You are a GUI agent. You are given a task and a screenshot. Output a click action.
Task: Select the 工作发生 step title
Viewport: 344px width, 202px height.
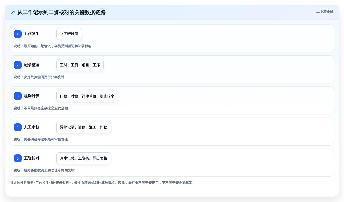click(x=32, y=34)
